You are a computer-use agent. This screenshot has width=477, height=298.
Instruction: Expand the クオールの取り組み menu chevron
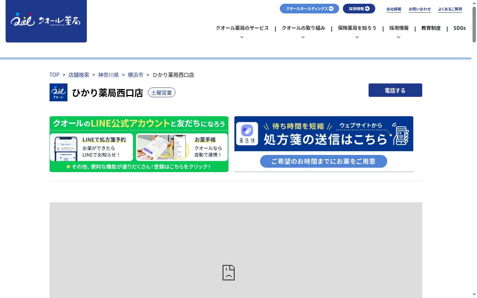[x=303, y=37]
